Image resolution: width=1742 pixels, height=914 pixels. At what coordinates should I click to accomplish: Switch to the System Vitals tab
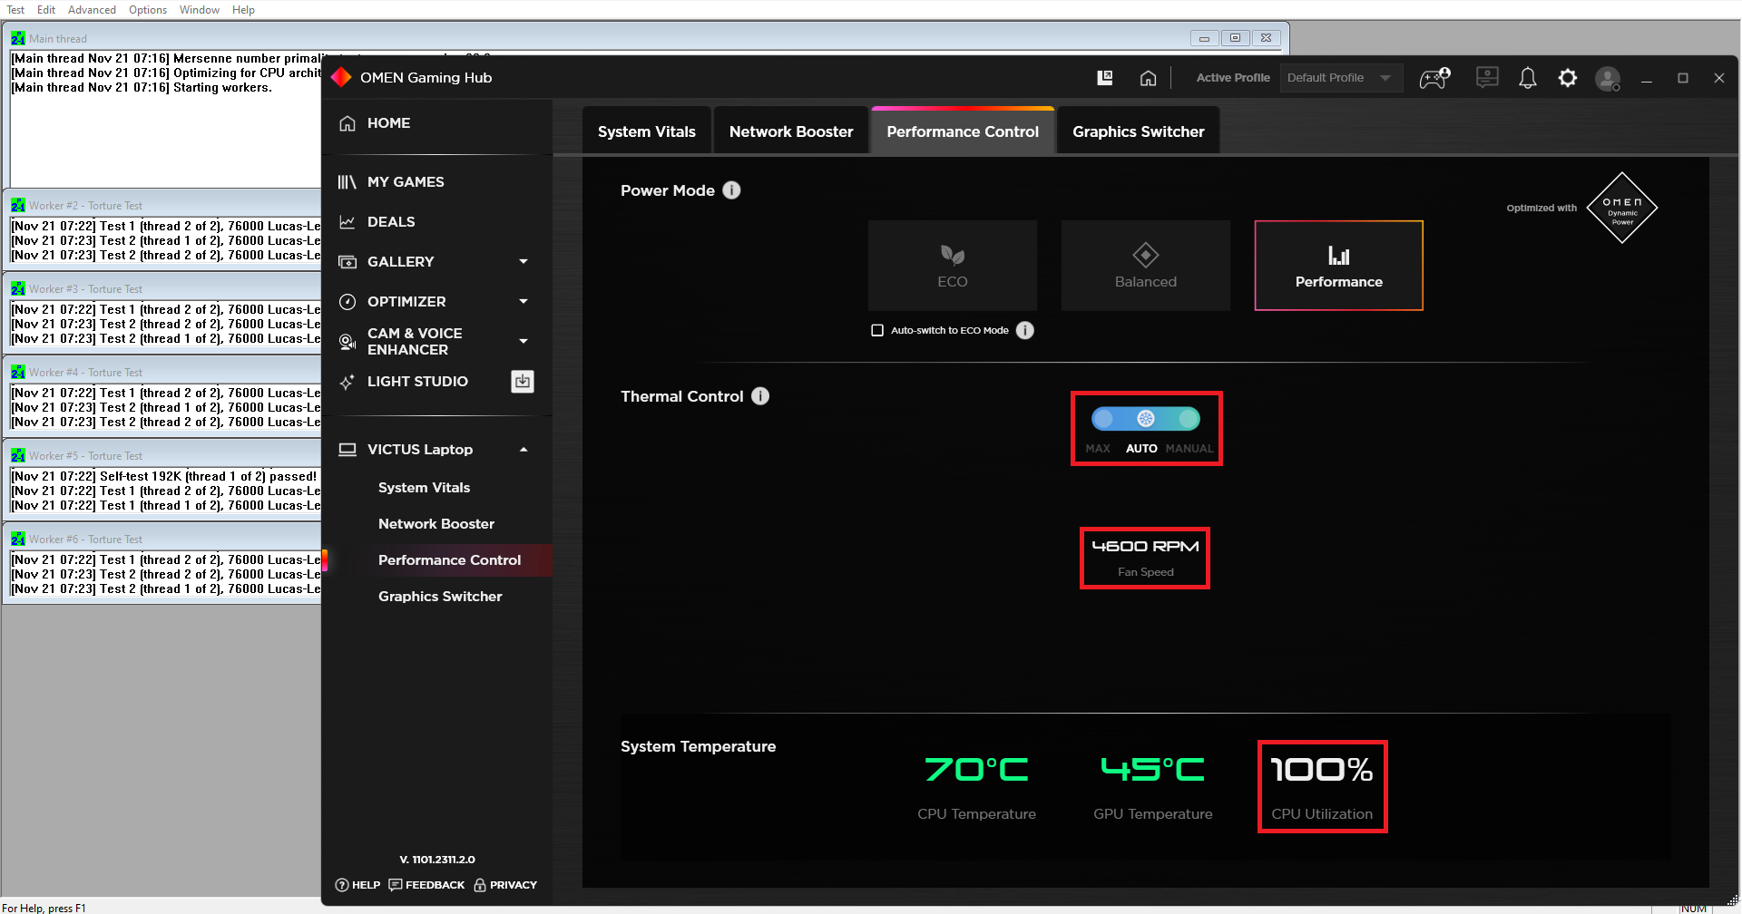pos(647,131)
